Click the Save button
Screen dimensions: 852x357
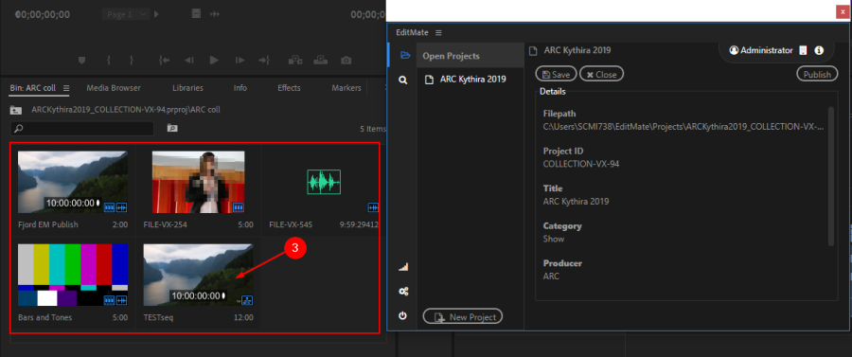(x=556, y=75)
